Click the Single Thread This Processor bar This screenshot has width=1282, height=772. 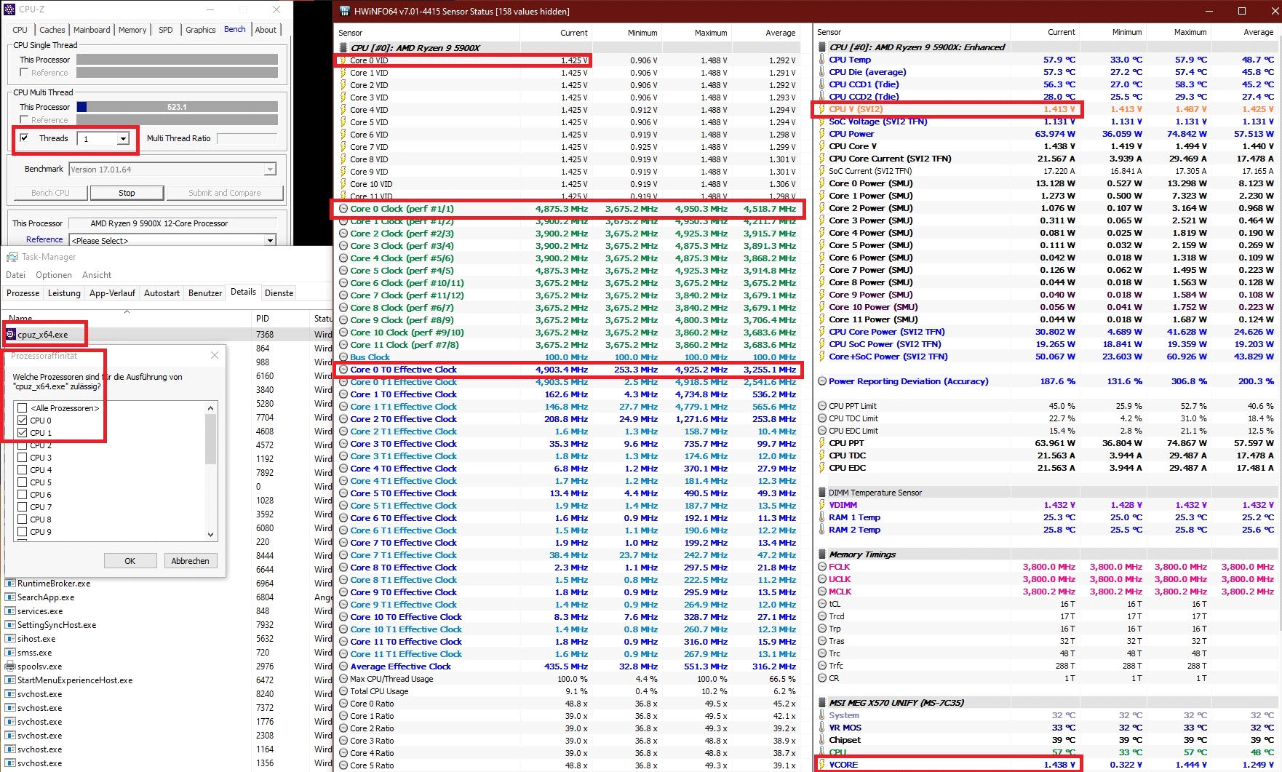[177, 60]
